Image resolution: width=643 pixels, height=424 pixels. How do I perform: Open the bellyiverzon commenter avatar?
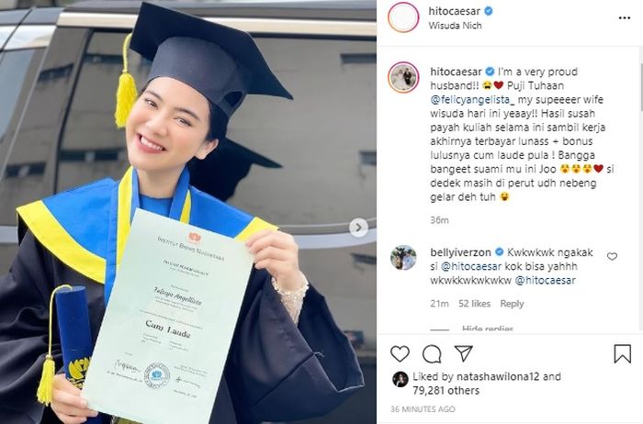tap(403, 258)
